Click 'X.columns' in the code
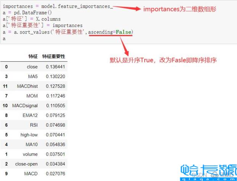The height and width of the screenshot is (181, 237). coord(48,19)
